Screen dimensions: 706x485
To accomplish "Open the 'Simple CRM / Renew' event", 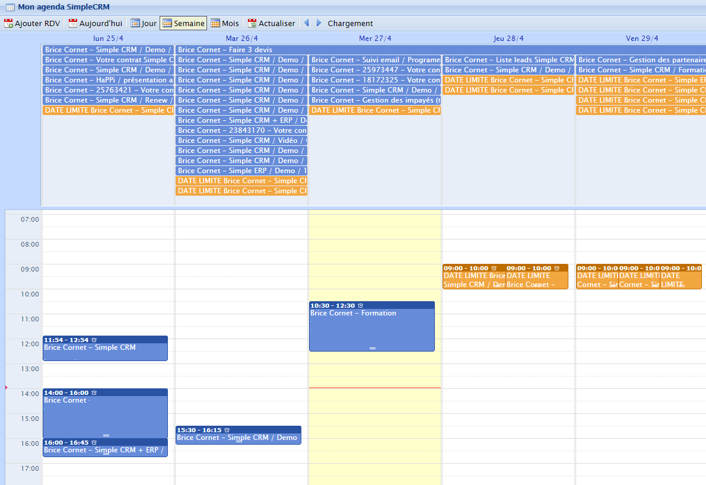I will (109, 100).
